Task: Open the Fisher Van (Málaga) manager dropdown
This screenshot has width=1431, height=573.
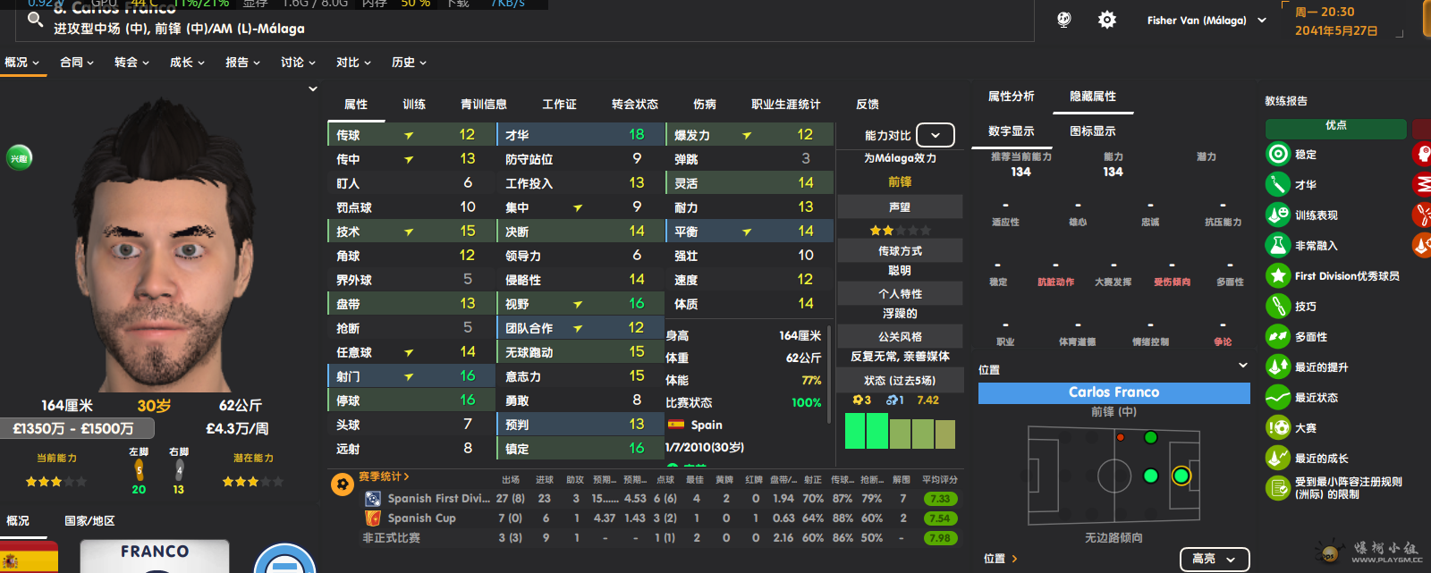Action: (x=1207, y=20)
